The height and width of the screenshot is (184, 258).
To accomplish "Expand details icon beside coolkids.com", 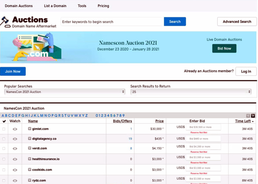I will tap(30, 169).
